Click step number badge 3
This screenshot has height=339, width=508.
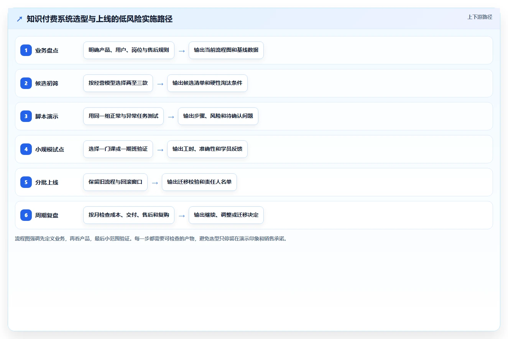(26, 116)
